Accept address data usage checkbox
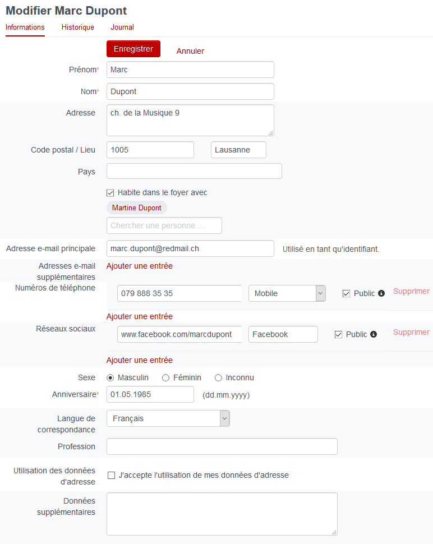This screenshot has height=544, width=433. pyautogui.click(x=112, y=476)
